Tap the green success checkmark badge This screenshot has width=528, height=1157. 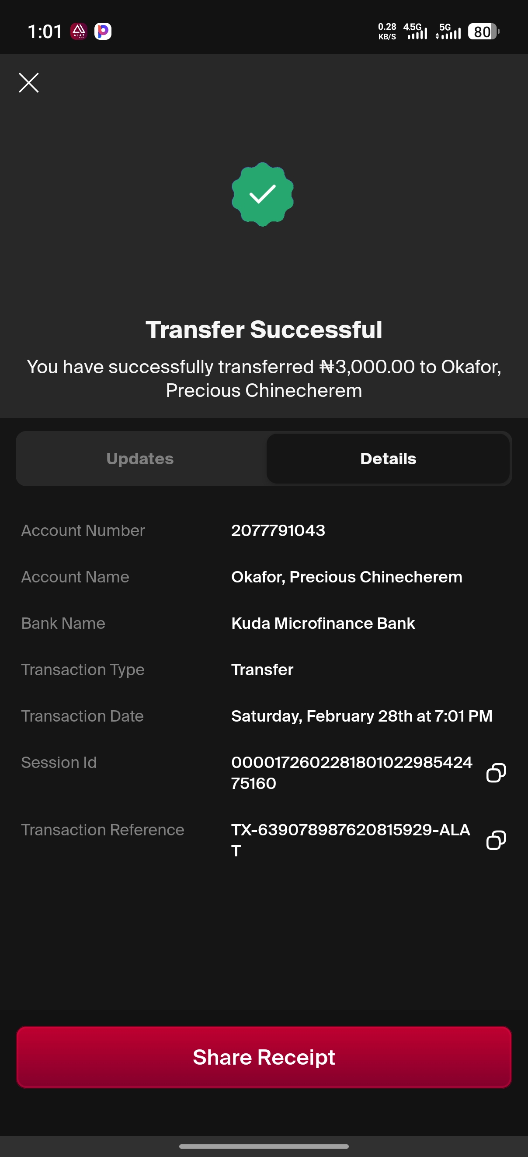(x=263, y=194)
